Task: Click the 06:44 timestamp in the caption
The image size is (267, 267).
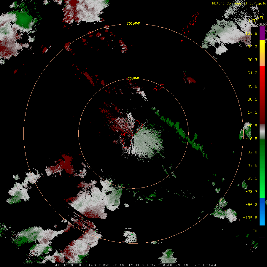Action: pyautogui.click(x=210, y=265)
